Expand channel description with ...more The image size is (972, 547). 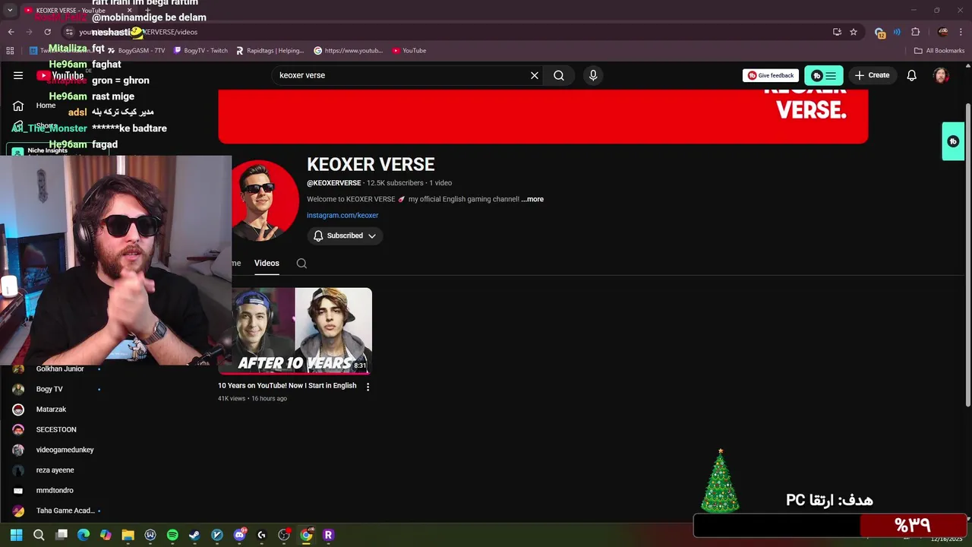pyautogui.click(x=532, y=199)
